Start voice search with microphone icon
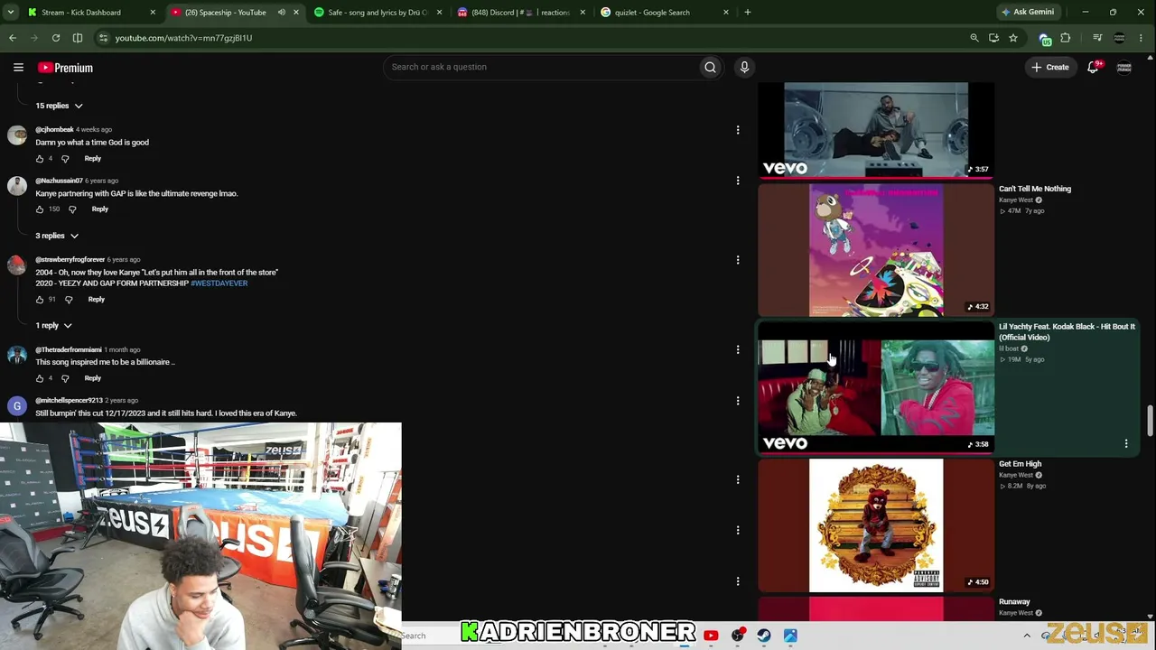Viewport: 1156px width, 650px height. pyautogui.click(x=744, y=67)
